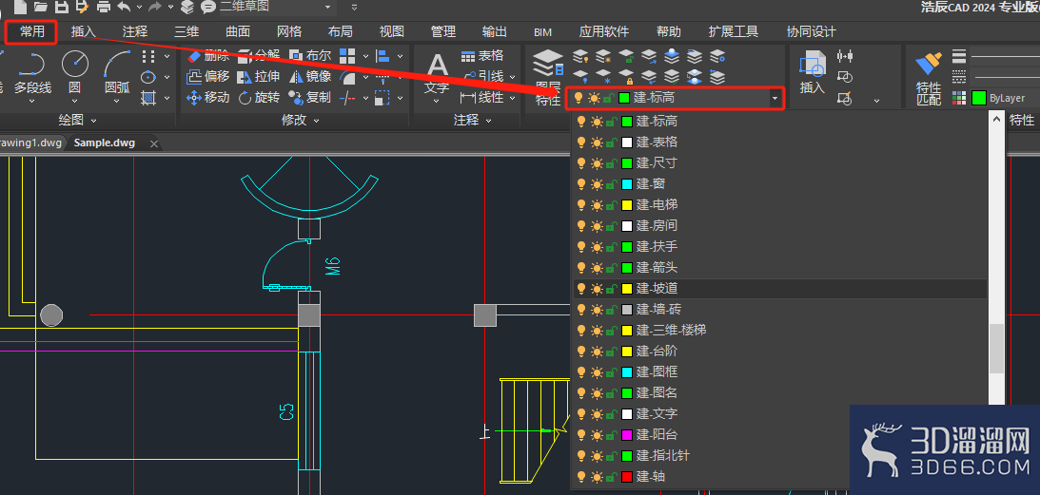Select the Polyline (多段线) tool
1040x495 pixels.
point(32,73)
